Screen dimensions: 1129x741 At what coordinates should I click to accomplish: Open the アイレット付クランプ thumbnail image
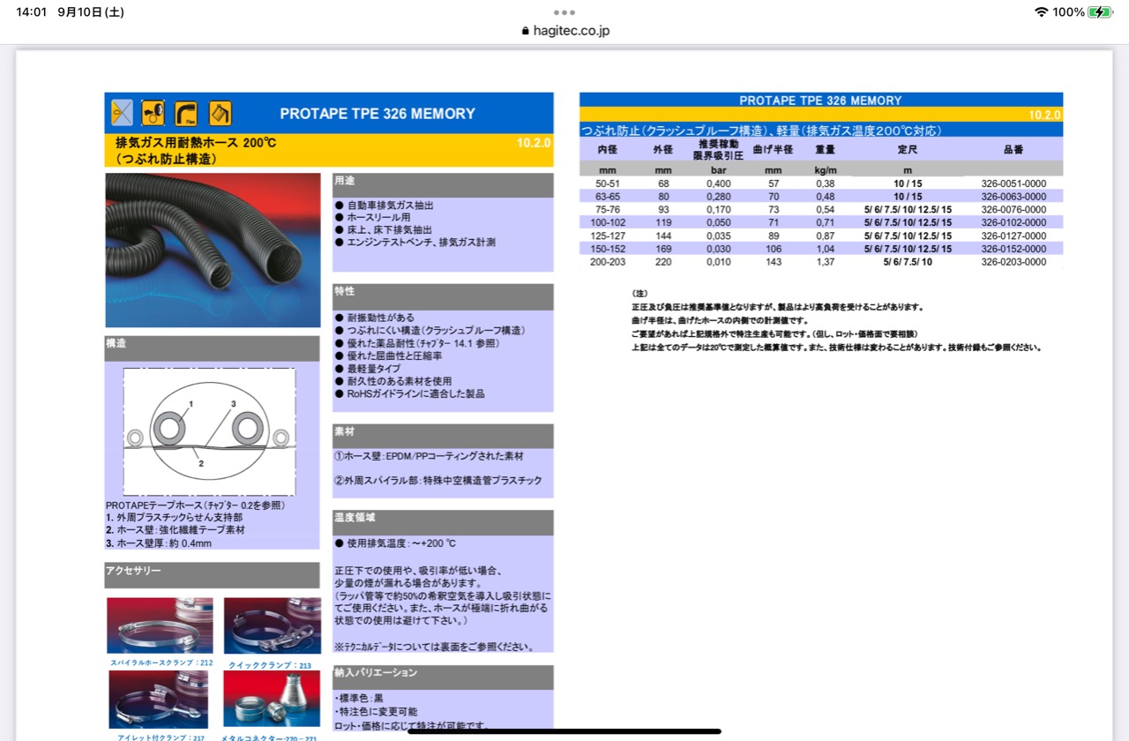click(x=159, y=700)
